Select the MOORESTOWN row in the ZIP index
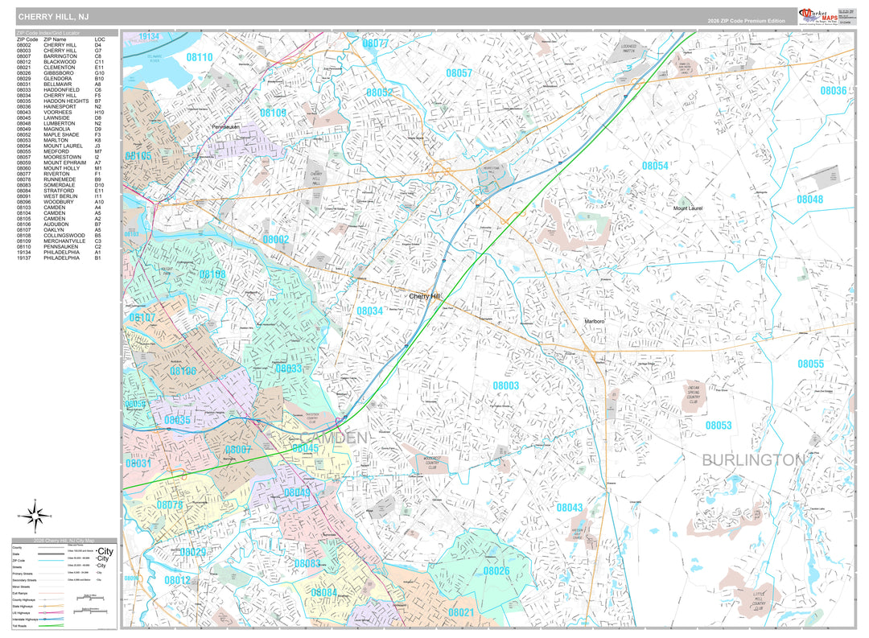The image size is (869, 638). point(60,158)
